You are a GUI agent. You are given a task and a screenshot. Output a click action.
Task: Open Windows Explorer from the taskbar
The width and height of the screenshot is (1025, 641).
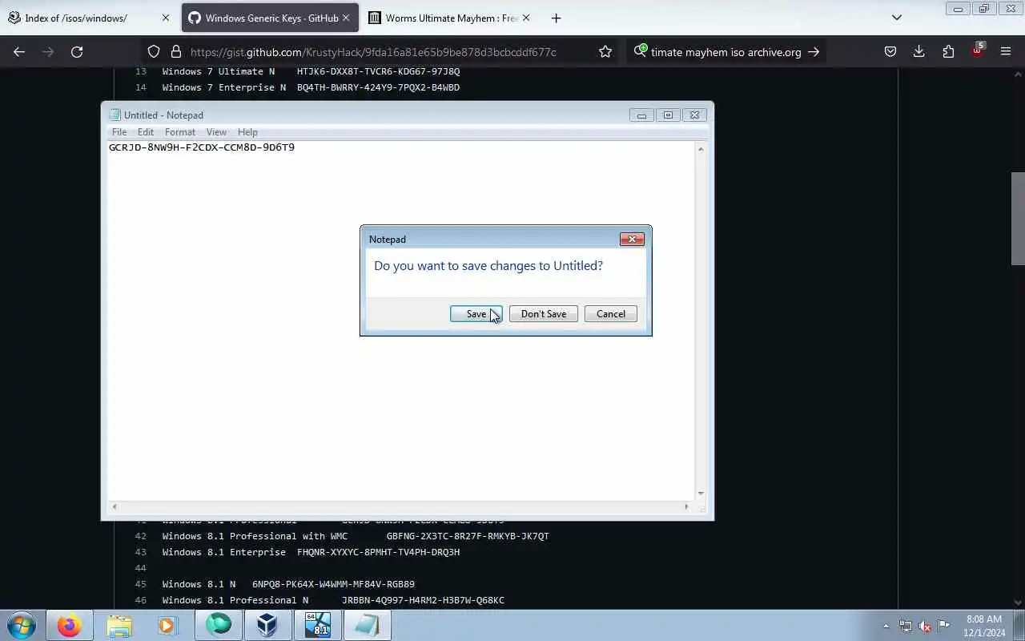coord(119,625)
